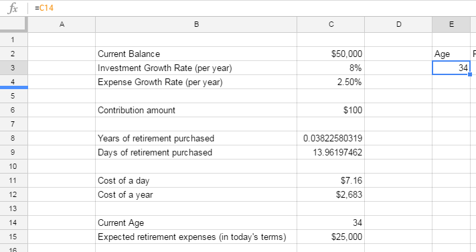Select column B header
Screen dimensions: 476x252
point(196,24)
